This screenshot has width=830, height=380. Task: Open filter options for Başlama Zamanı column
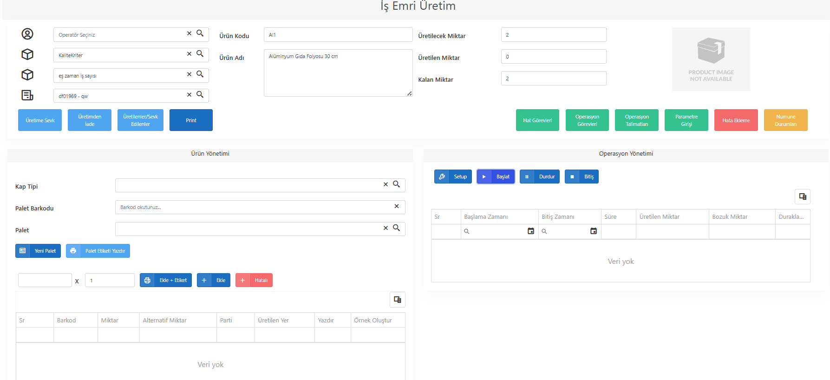pos(467,231)
